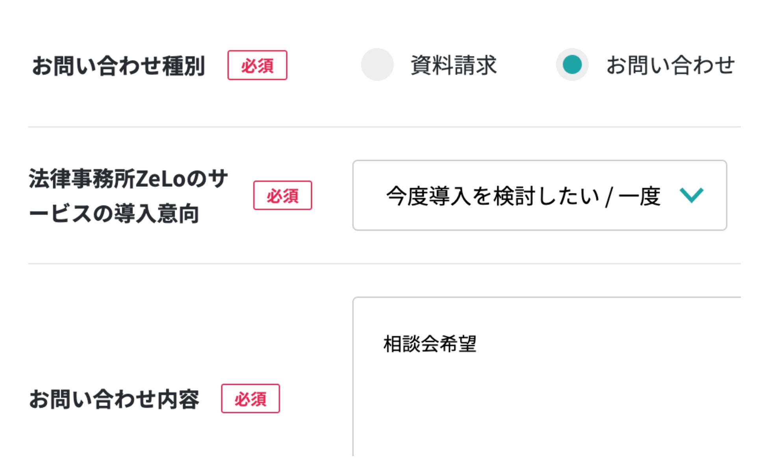Click the 一度 text inside the dropdown
This screenshot has width=768, height=474.
pyautogui.click(x=639, y=196)
